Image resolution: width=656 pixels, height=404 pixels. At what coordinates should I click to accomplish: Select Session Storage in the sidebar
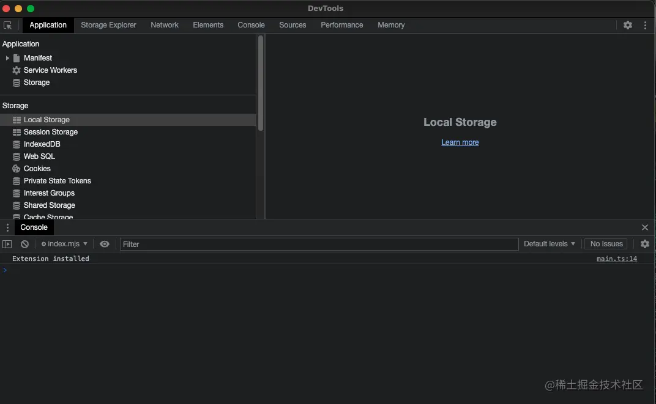(x=51, y=132)
